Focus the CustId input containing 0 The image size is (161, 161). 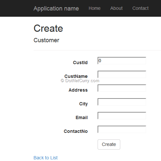(122, 61)
